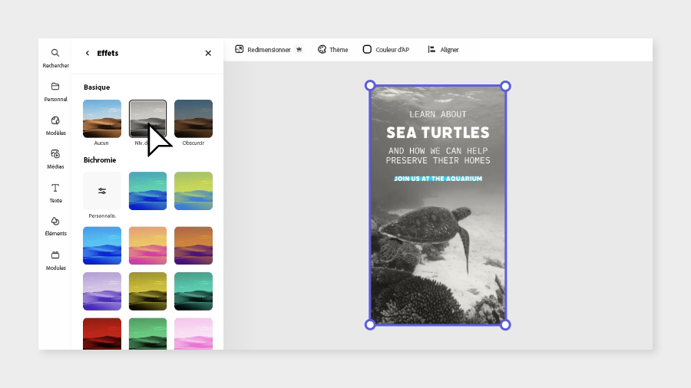The height and width of the screenshot is (388, 691).
Task: Select the SEA TURTLES heading text
Action: pos(438,133)
